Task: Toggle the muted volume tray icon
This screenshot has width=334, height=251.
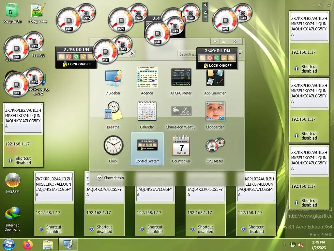Action: coord(301,245)
